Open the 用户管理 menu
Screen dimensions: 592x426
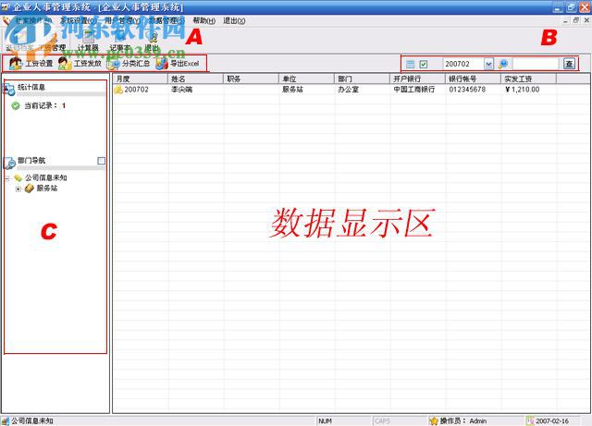122,20
